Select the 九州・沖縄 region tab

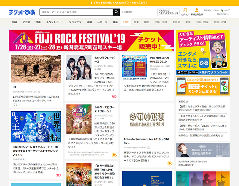click(220, 22)
